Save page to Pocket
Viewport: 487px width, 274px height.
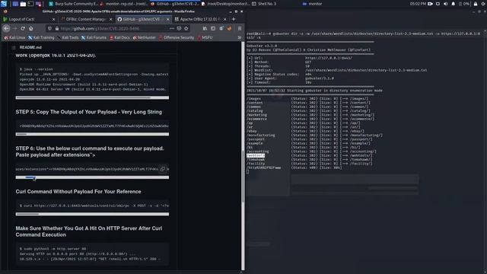tap(179, 28)
